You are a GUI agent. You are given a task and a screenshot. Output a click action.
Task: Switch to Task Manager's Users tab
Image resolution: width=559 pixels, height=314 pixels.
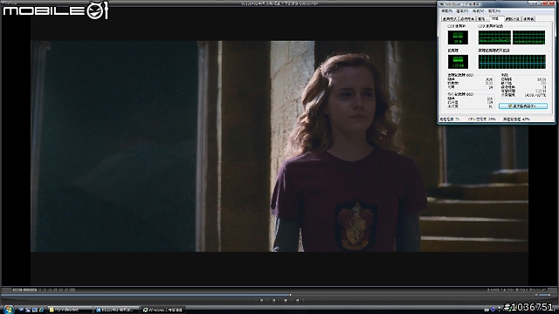[x=528, y=19]
